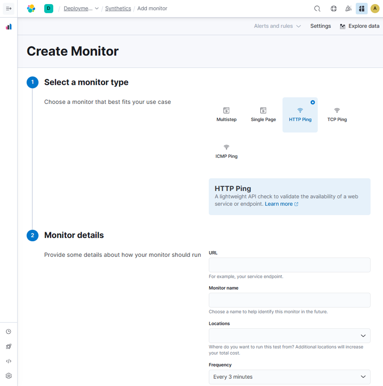The height and width of the screenshot is (386, 383).
Task: Go to Synthetics breadcrumb
Action: coord(118,9)
